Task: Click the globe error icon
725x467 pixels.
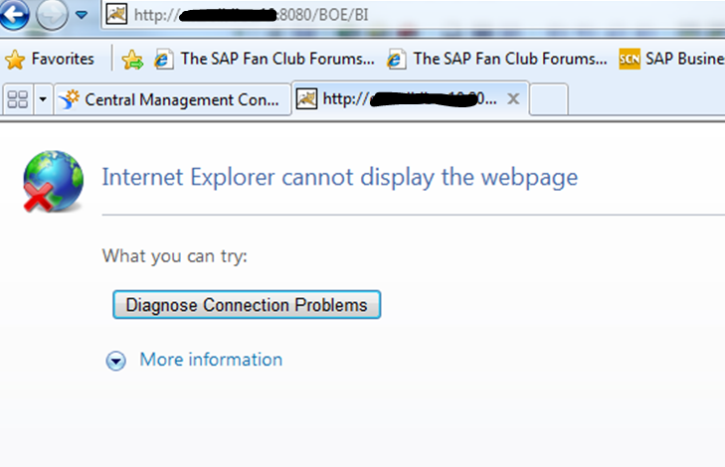Action: (53, 182)
